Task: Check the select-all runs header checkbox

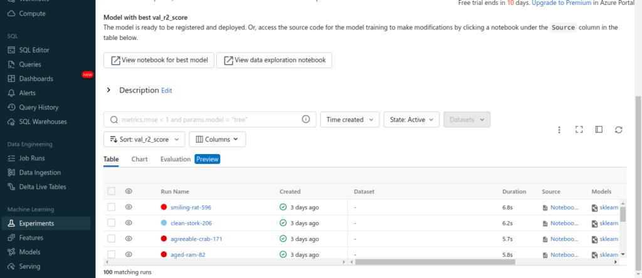Action: click(111, 192)
